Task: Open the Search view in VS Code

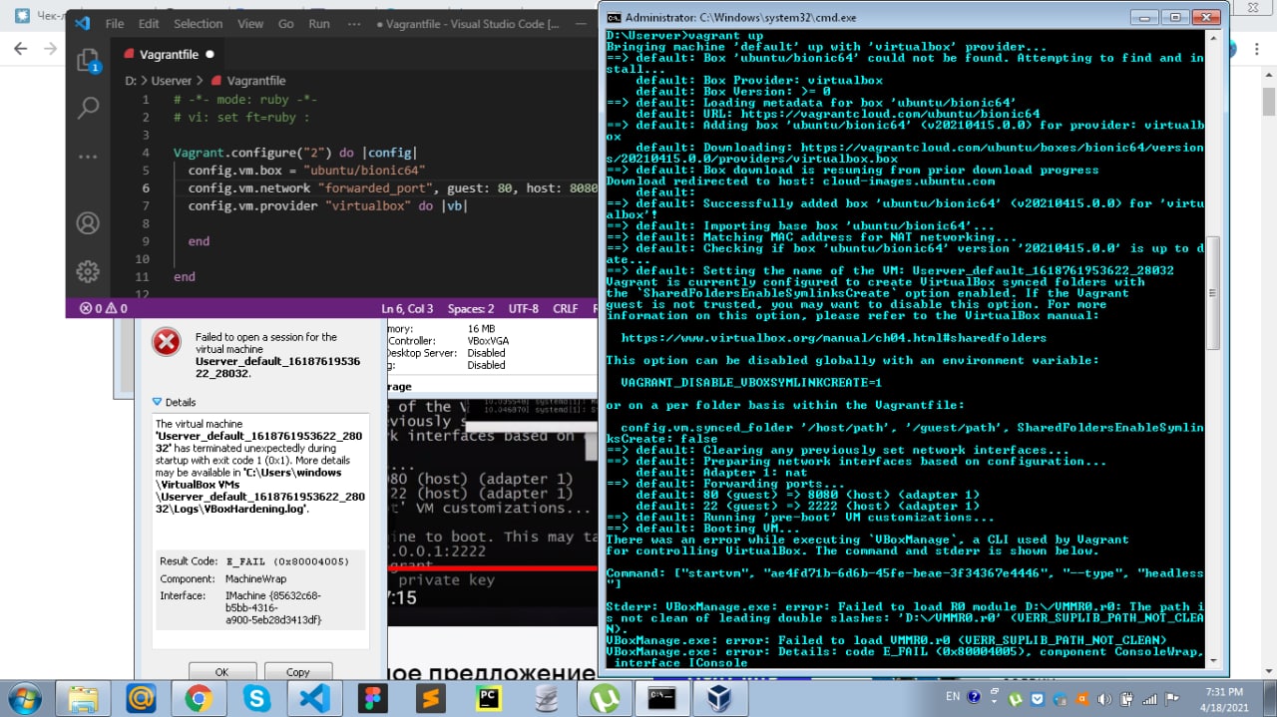Action: pos(88,108)
